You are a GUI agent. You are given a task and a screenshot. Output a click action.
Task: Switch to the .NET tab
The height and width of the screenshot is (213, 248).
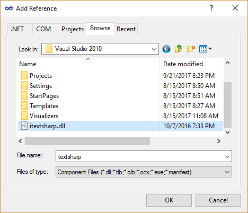pyautogui.click(x=20, y=29)
